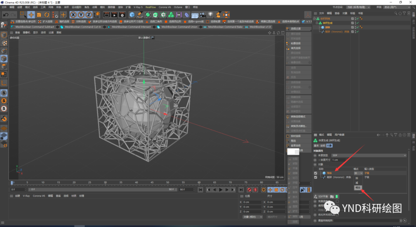Viewport: 416px width, 227px height.
Task: Click the play forward button
Action: [x=221, y=190]
